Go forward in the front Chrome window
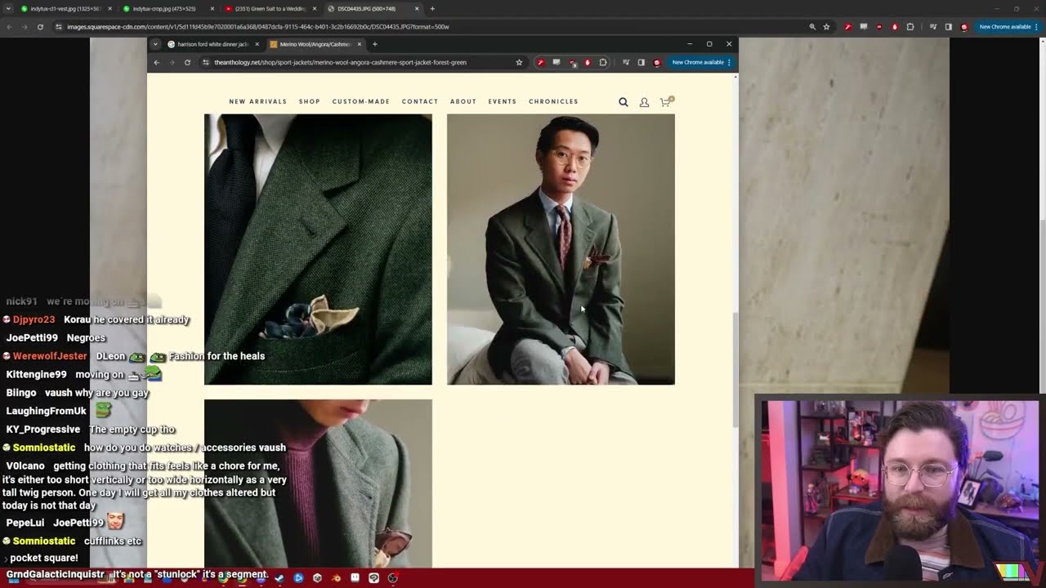 [x=172, y=62]
